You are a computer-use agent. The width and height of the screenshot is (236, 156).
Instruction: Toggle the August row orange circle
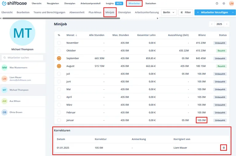point(59,66)
